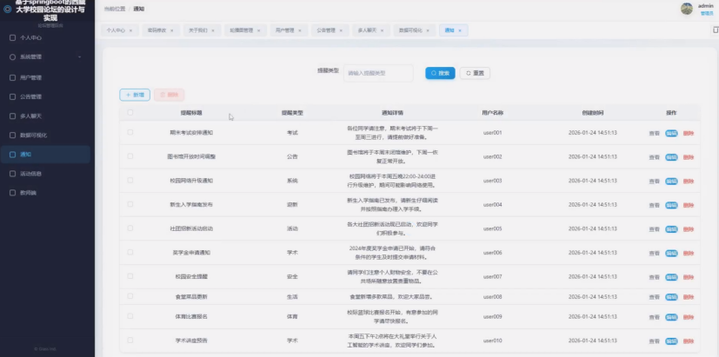Open the admin avatar picture

(687, 9)
